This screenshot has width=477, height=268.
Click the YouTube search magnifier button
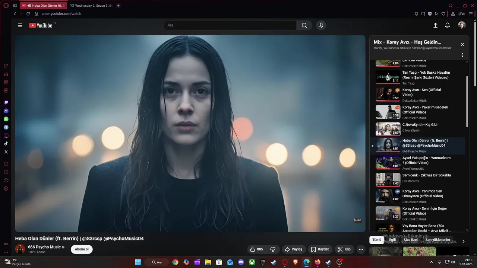(304, 25)
